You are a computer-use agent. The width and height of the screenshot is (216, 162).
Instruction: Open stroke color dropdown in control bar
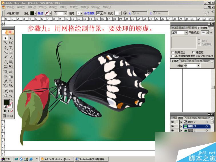tap(50, 13)
